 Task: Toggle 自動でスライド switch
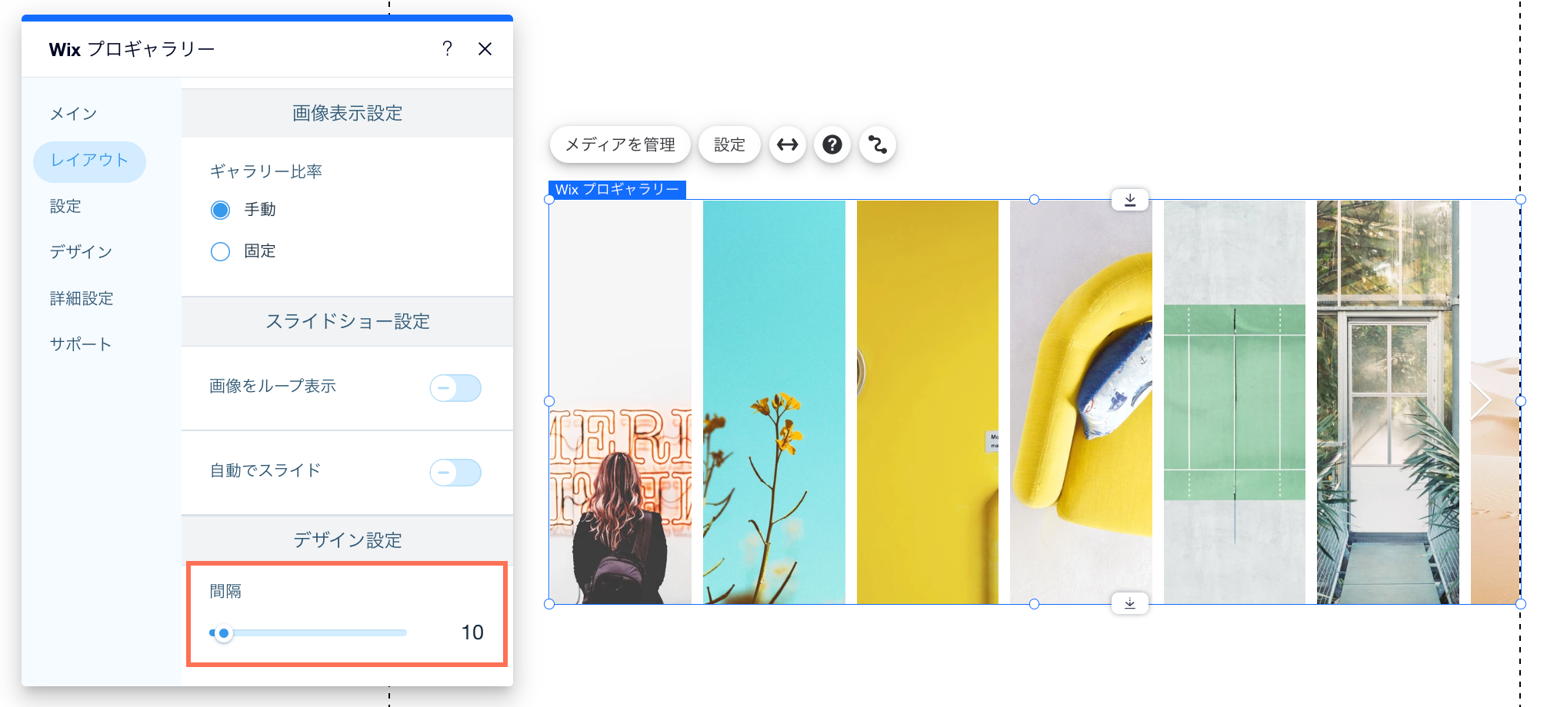pos(455,473)
